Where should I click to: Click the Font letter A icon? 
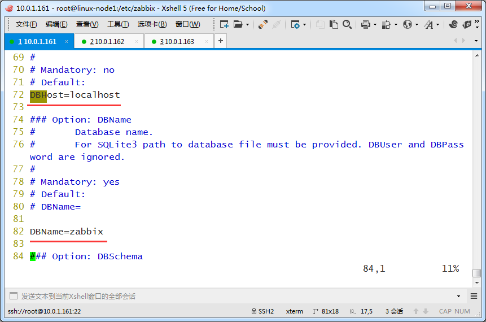429,24
